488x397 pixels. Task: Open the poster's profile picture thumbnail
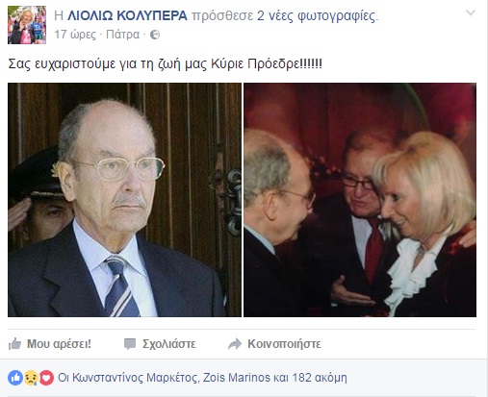click(x=27, y=25)
